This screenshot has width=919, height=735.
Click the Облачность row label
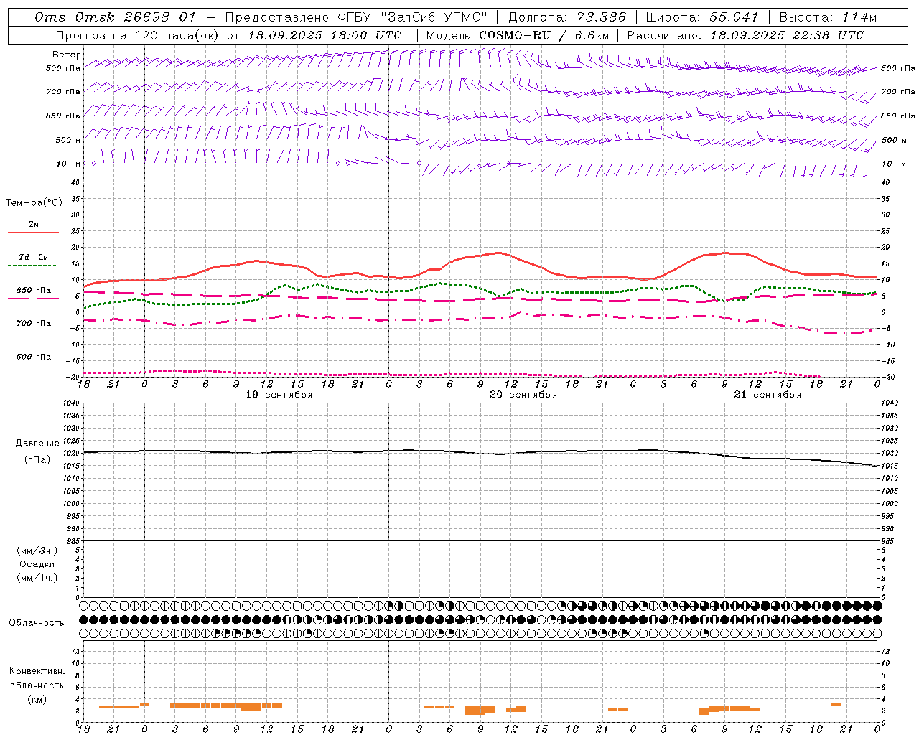tap(37, 623)
